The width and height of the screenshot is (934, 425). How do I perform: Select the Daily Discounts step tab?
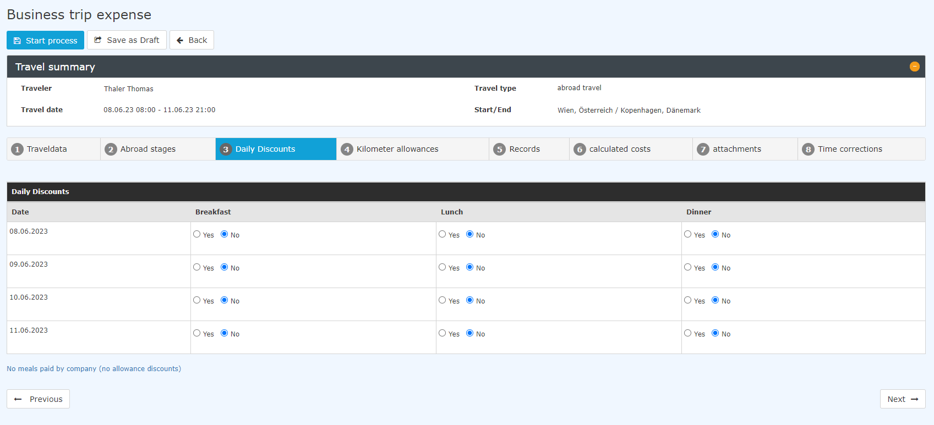(276, 149)
